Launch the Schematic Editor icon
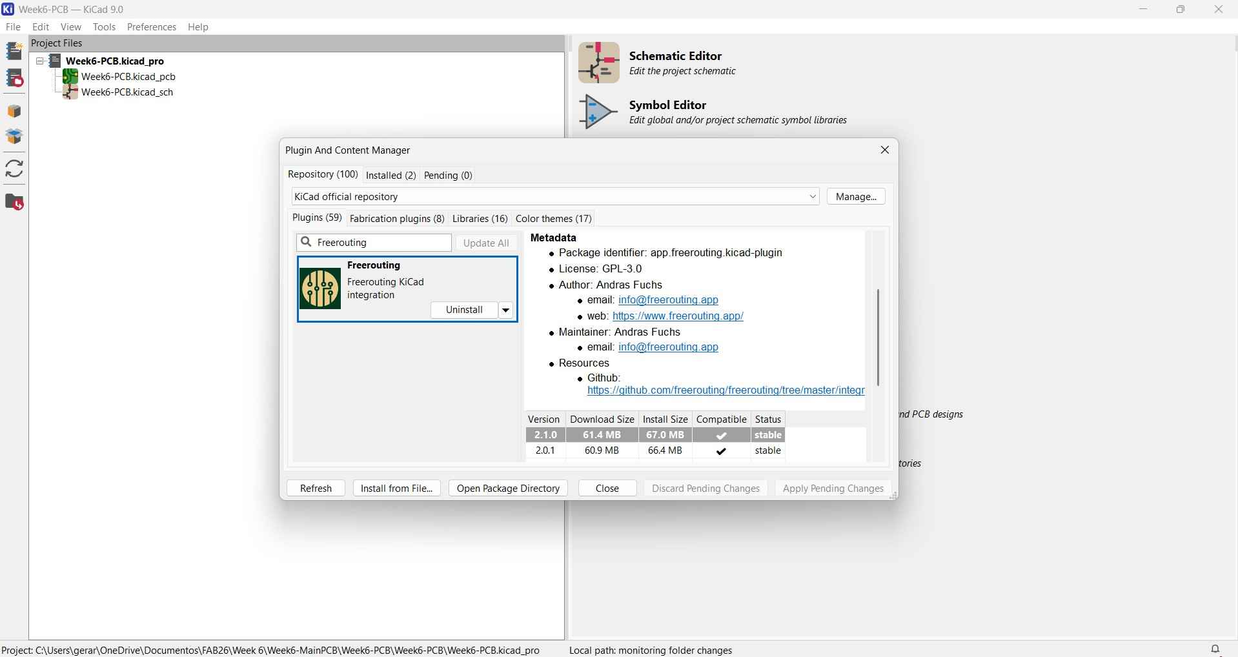 tap(599, 63)
